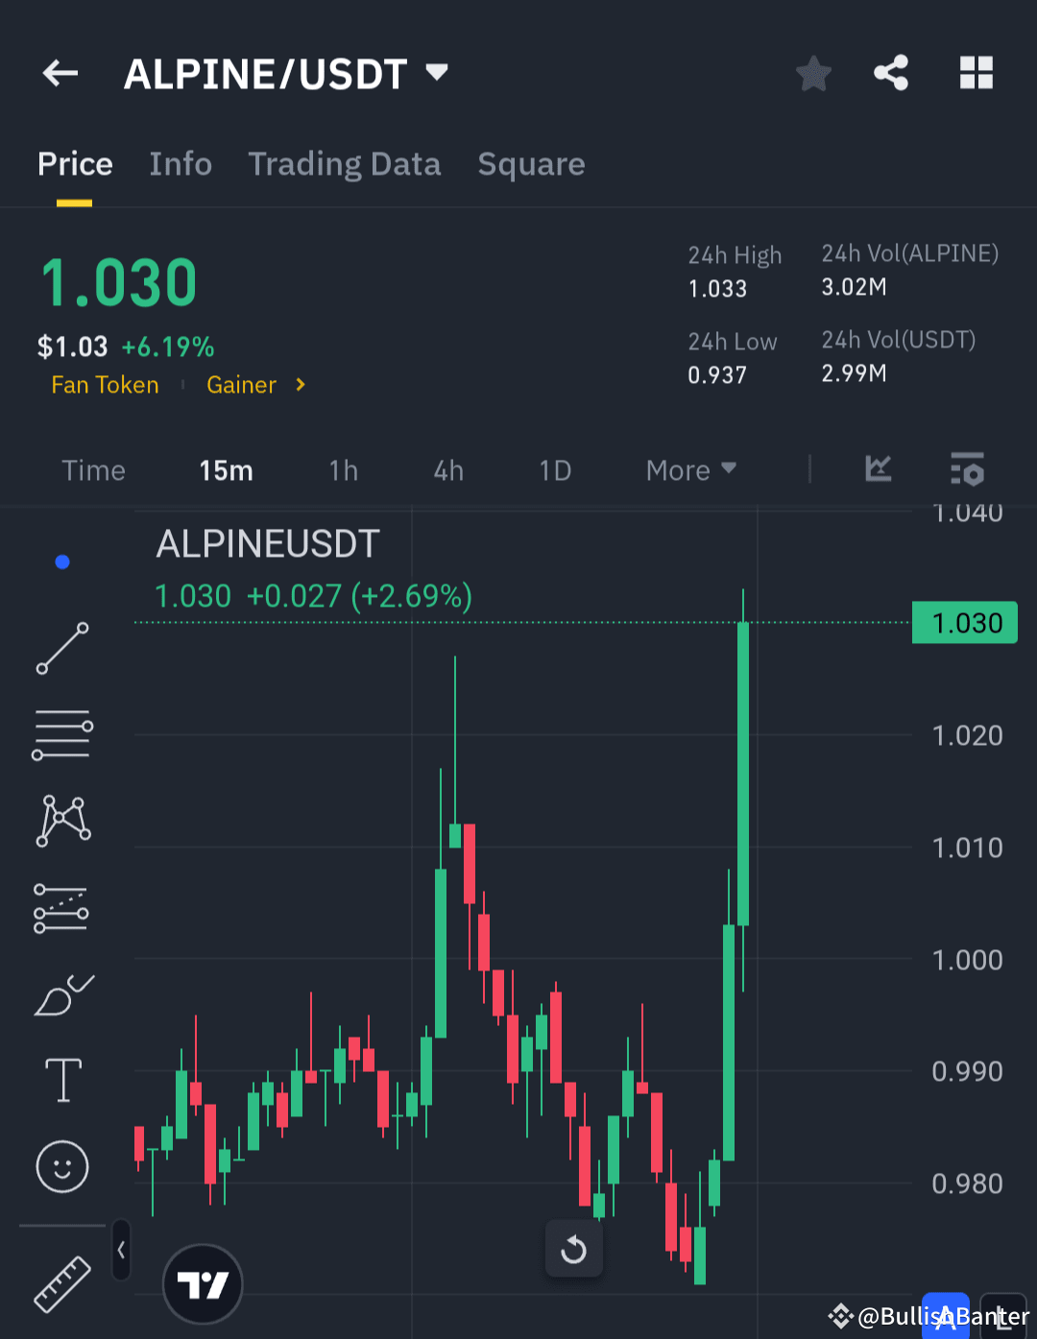Open the Info tab
1037x1339 pixels.
coord(181,164)
